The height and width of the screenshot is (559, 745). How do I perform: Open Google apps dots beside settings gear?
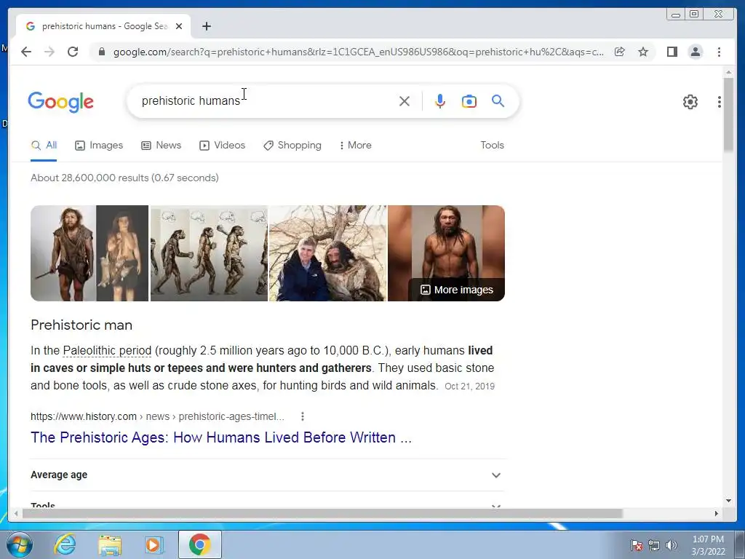(720, 102)
